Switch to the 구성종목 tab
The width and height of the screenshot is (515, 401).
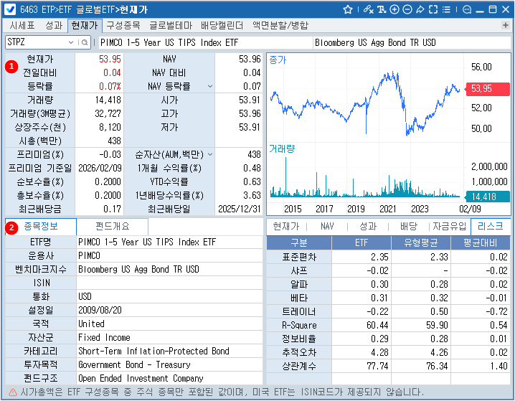click(x=123, y=25)
